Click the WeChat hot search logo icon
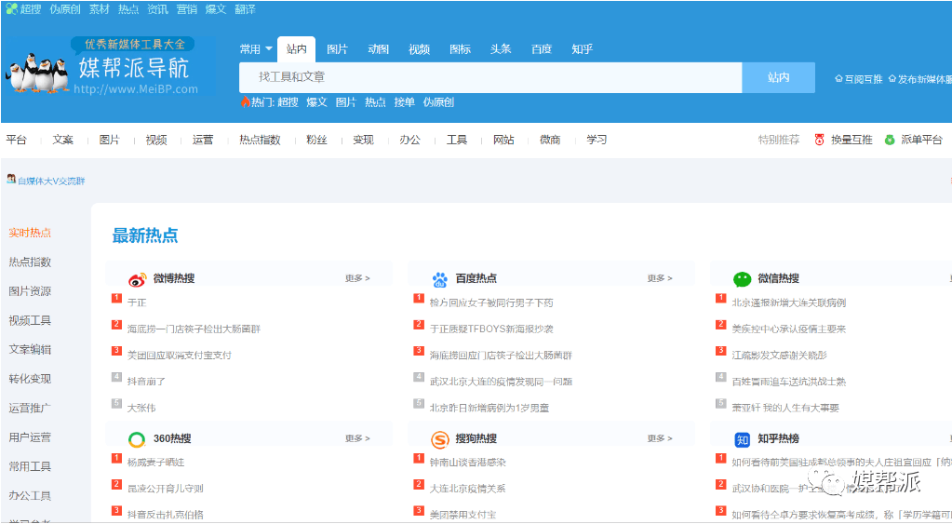Viewport: 952px width, 524px height. tap(742, 279)
